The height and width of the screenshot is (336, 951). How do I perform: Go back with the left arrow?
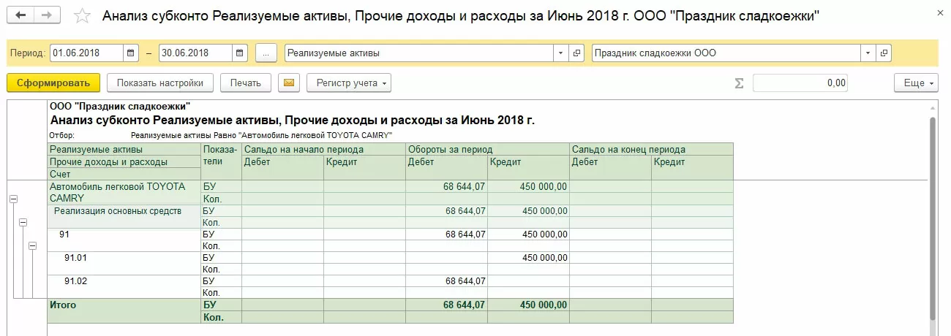pyautogui.click(x=20, y=15)
